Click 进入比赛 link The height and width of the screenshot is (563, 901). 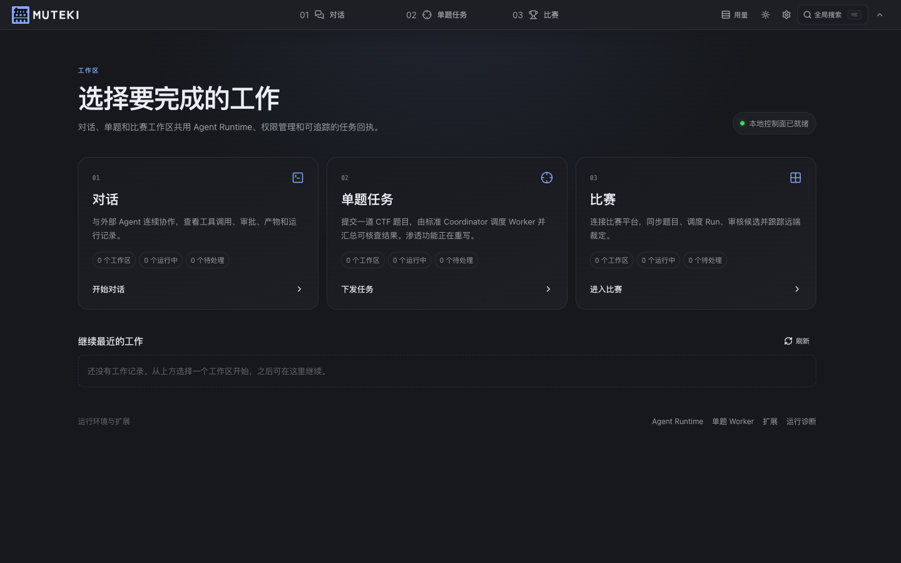click(606, 289)
